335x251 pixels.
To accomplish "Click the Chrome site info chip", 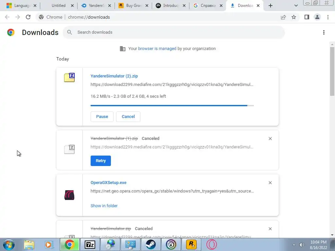I will [x=51, y=17].
